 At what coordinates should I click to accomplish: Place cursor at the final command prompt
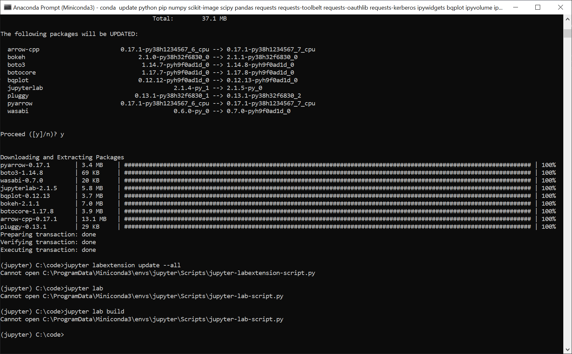(x=68, y=334)
